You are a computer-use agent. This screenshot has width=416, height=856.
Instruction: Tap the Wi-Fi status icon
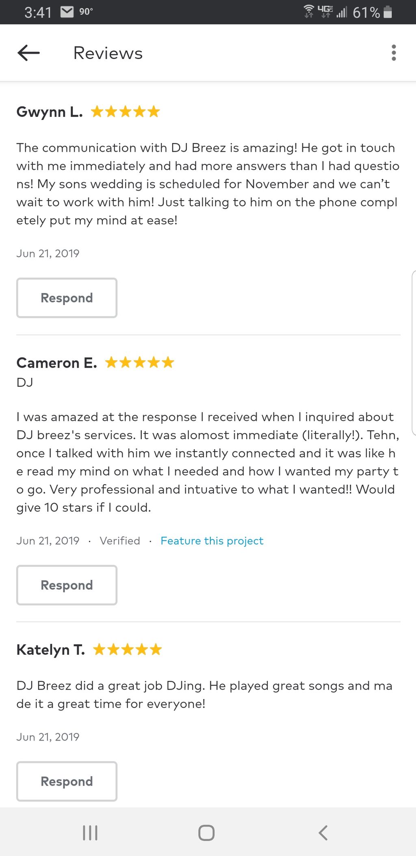coord(309,11)
